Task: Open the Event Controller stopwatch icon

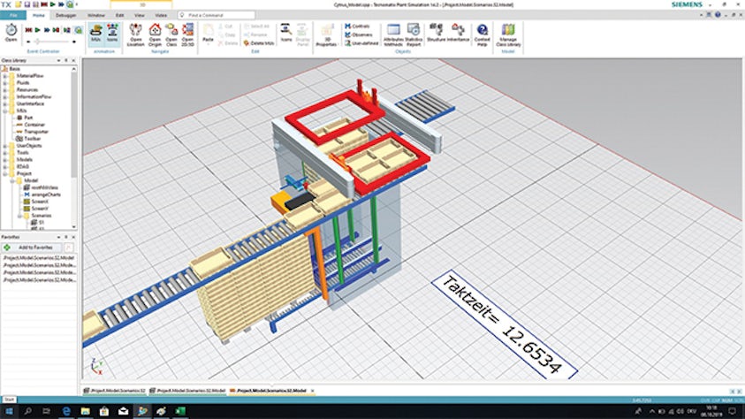Action: pyautogui.click(x=11, y=33)
